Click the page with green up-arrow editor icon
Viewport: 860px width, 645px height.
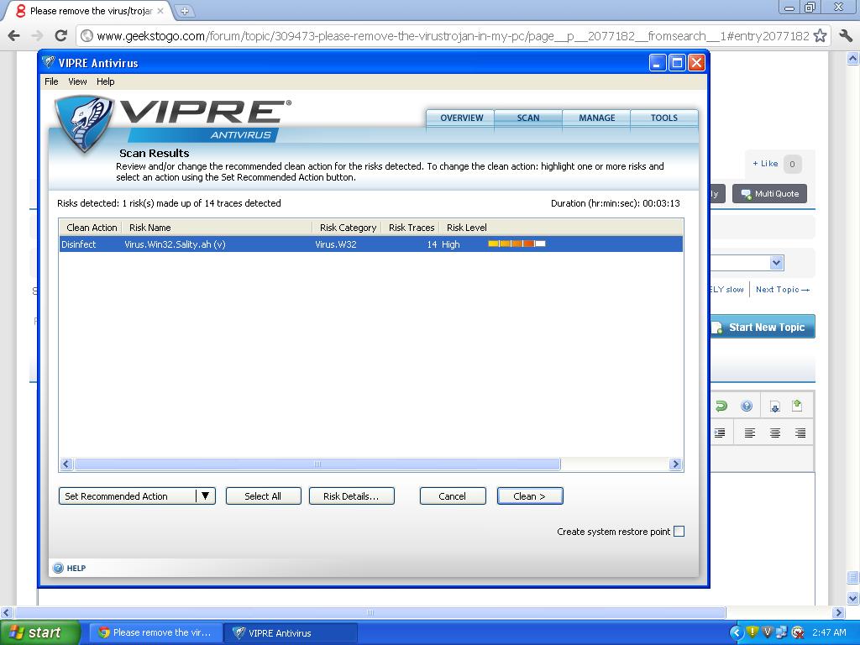[x=797, y=406]
